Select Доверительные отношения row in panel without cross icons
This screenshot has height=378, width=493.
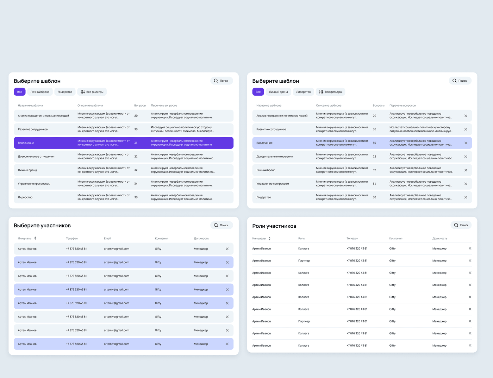(x=124, y=157)
